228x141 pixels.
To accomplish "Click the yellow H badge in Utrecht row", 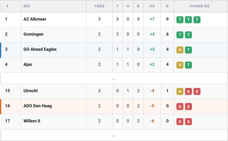I will [180, 92].
